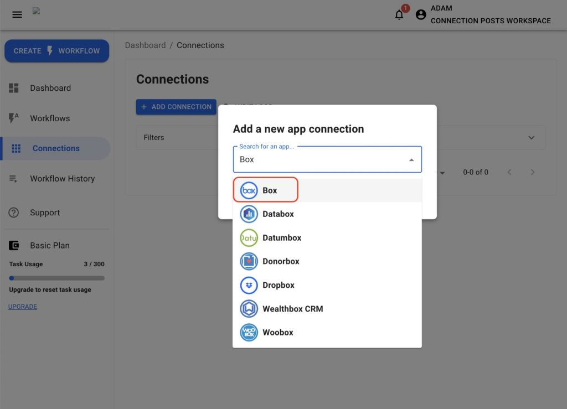Click the 0-0 of 0 pagination text
Screen dimensions: 567x409
point(476,172)
